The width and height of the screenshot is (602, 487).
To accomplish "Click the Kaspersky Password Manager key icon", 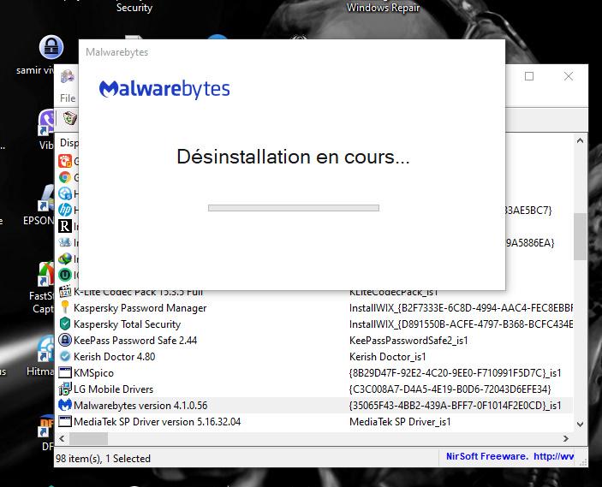I will pos(65,307).
